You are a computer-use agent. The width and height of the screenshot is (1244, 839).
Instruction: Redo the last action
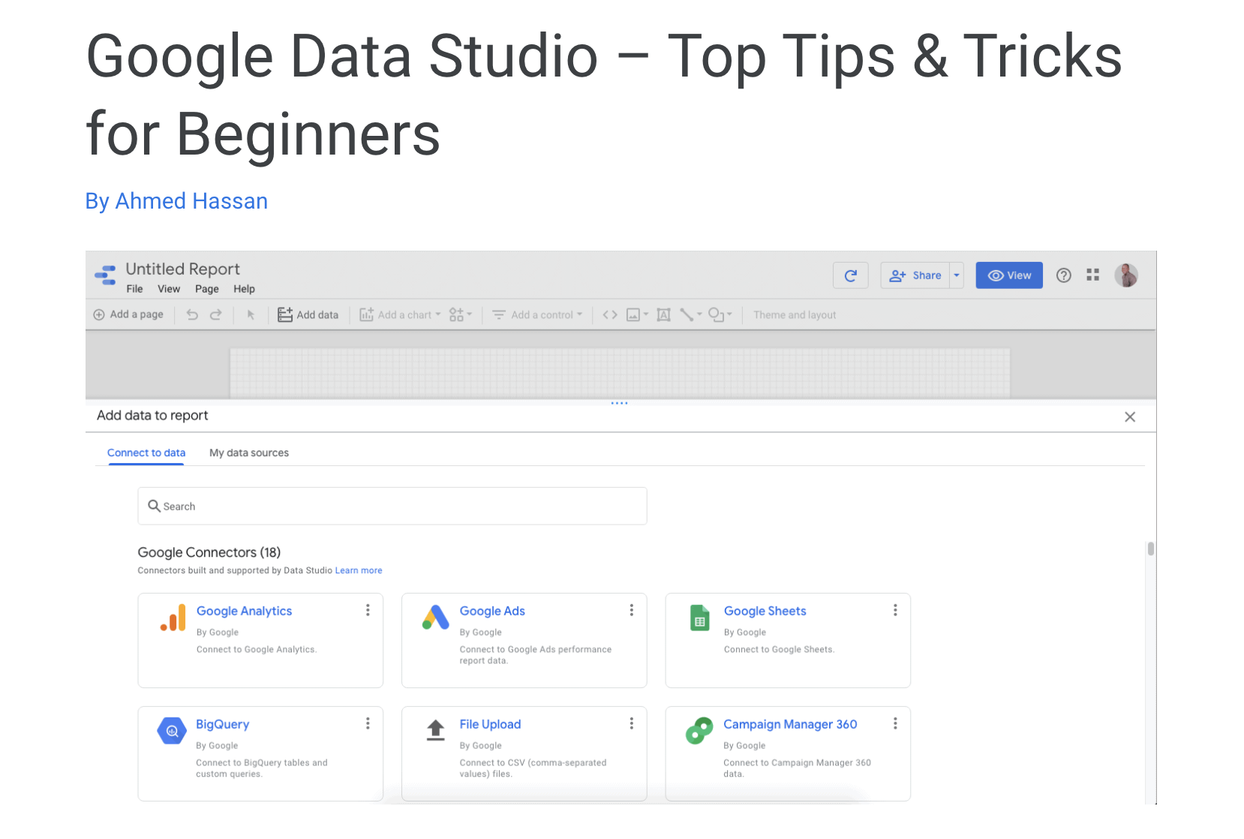click(x=215, y=314)
